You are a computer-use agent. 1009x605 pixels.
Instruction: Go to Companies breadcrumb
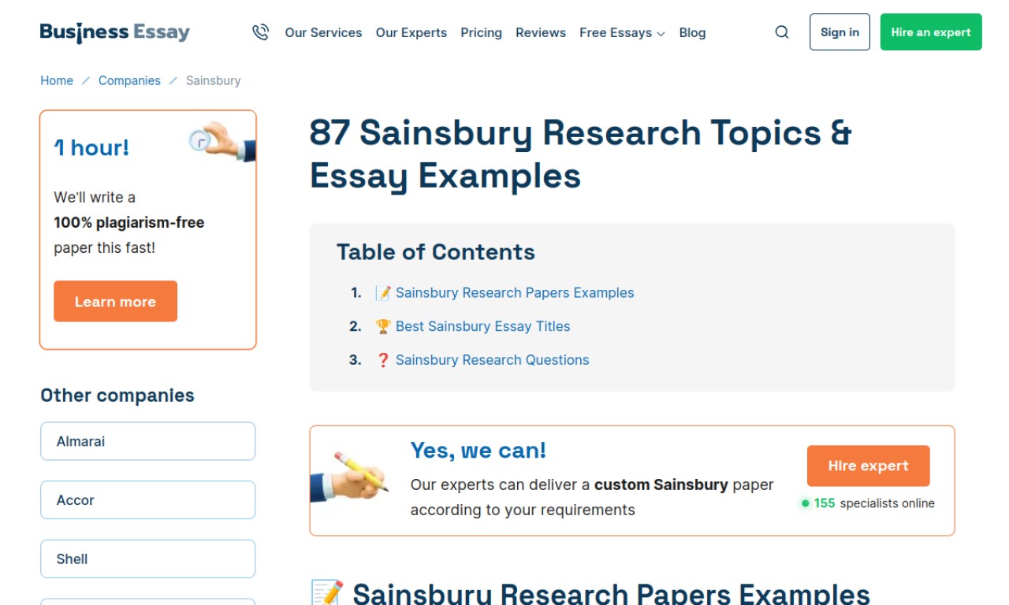129,80
